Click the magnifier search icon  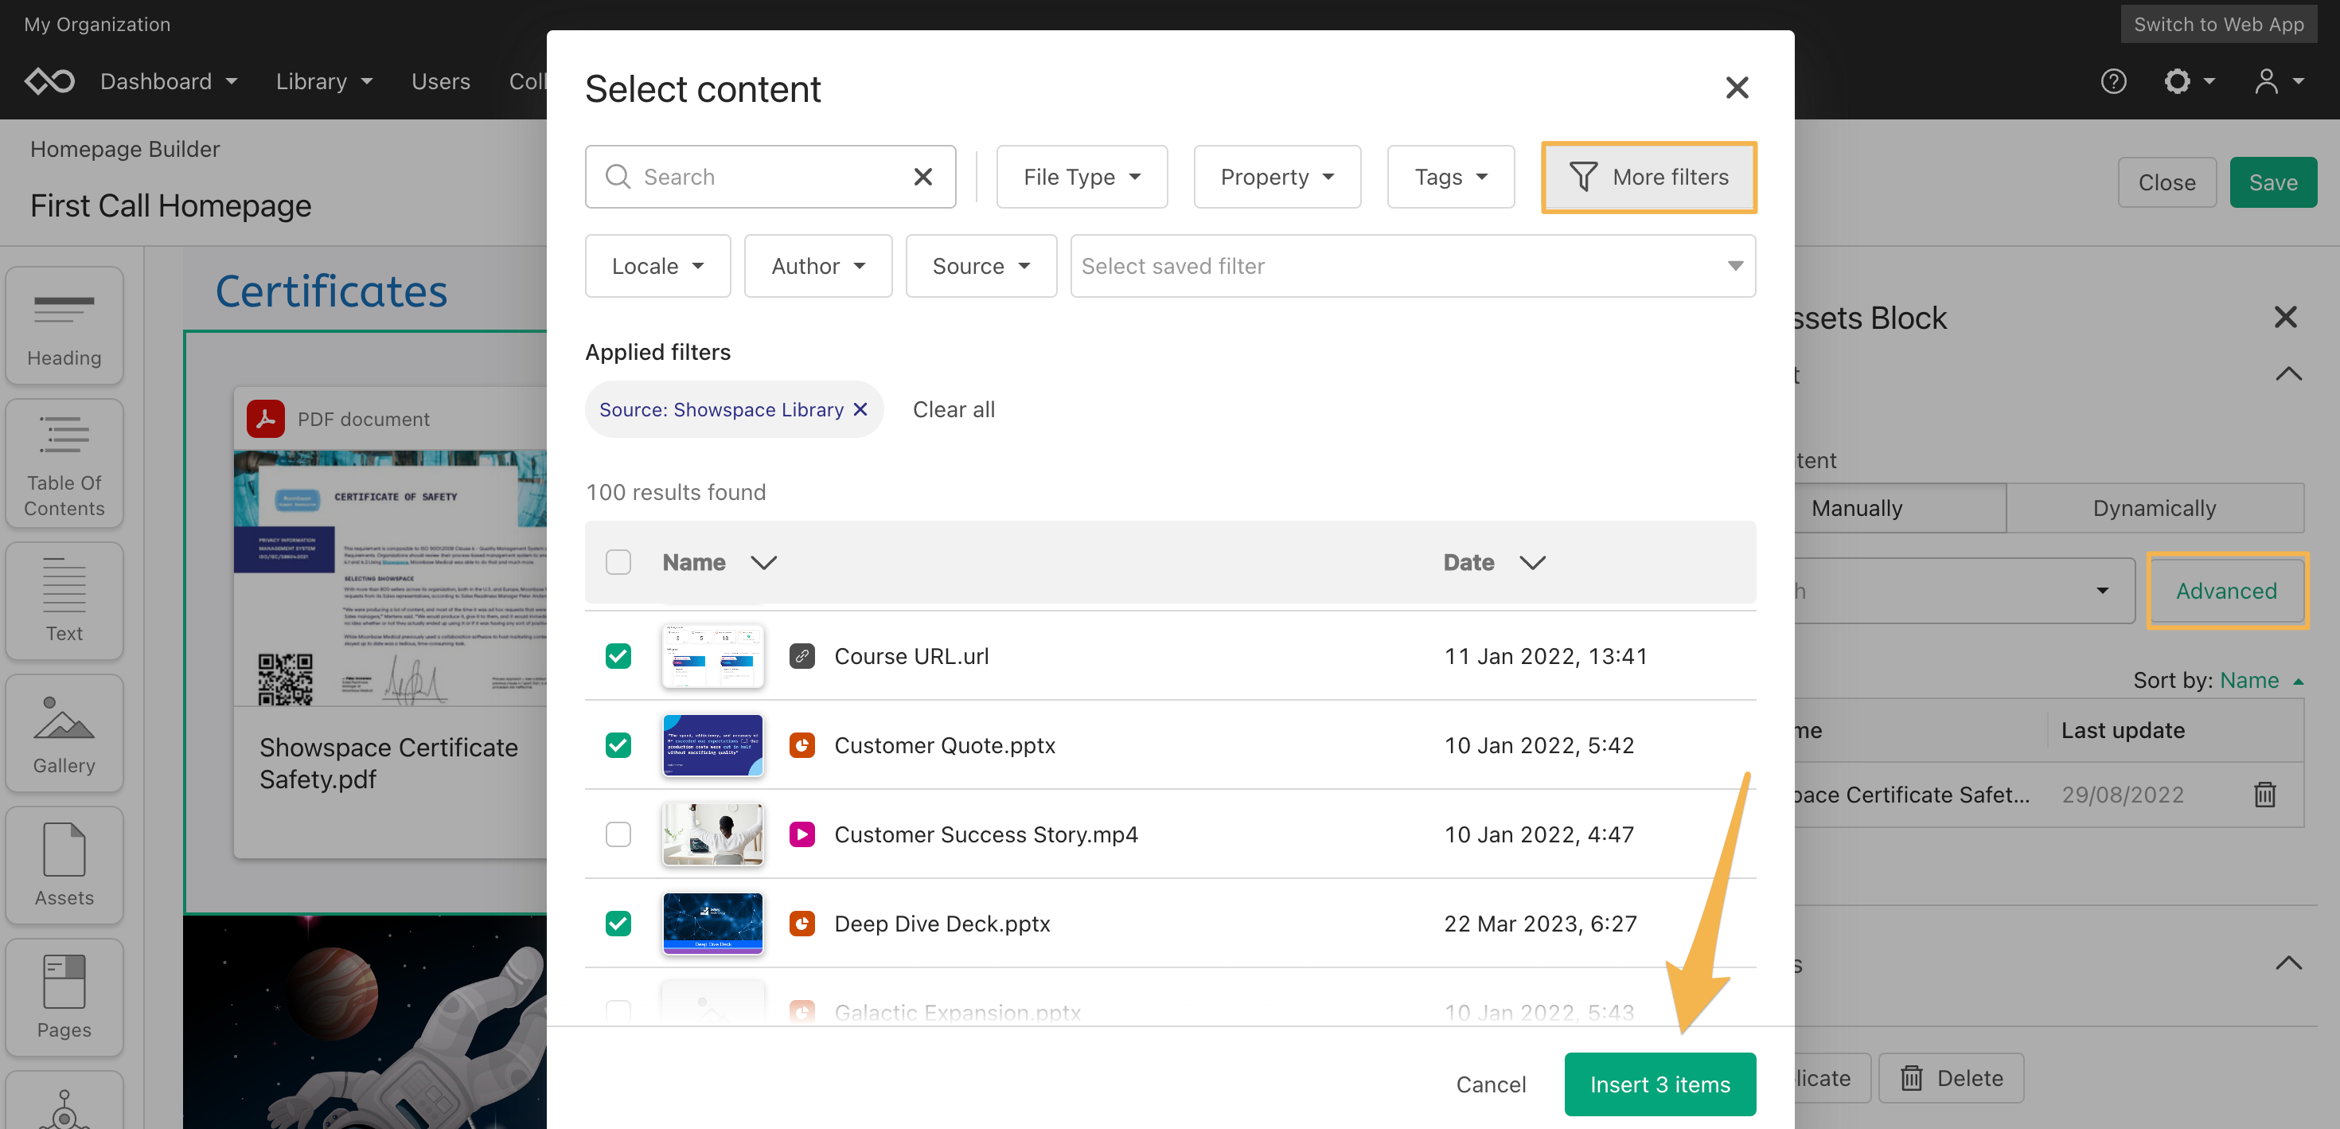pyautogui.click(x=618, y=176)
